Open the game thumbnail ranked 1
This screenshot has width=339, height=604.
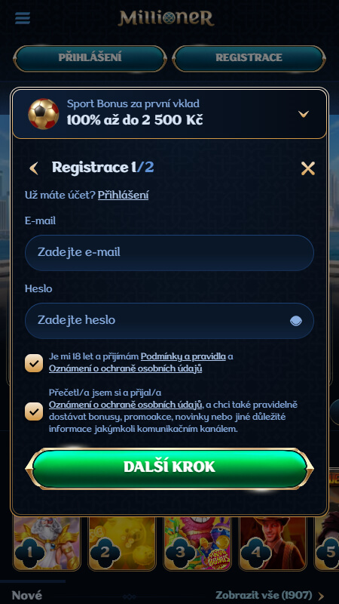(x=47, y=544)
